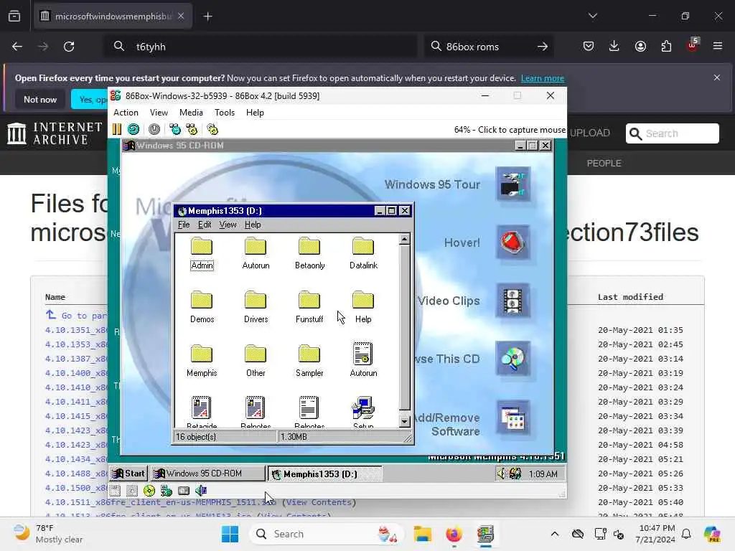735x551 pixels.
Task: Send Ctrl+Alt+Esc via the yellow toolbar icon
Action: point(192,129)
